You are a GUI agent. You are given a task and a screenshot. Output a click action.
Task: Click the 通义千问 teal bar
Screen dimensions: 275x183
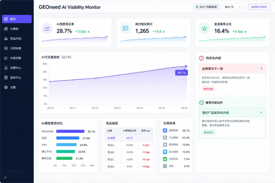tap(66, 151)
